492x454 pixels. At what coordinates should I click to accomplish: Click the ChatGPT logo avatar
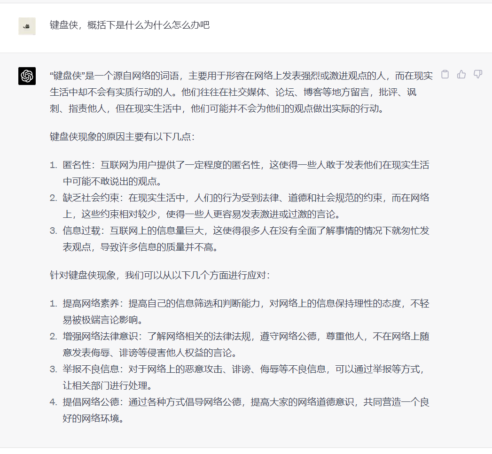pyautogui.click(x=27, y=76)
